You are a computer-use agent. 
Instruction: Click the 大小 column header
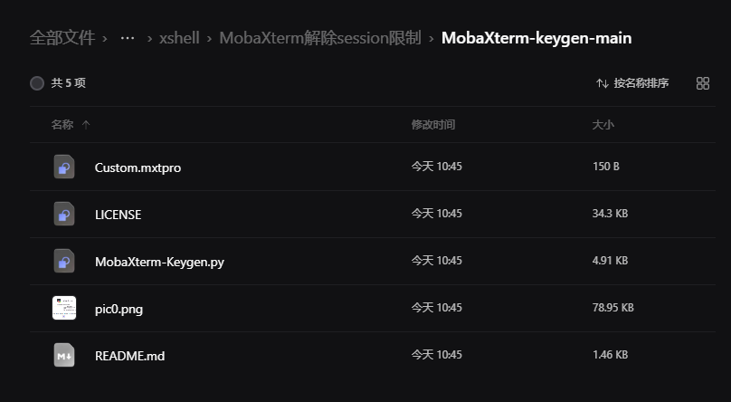603,125
